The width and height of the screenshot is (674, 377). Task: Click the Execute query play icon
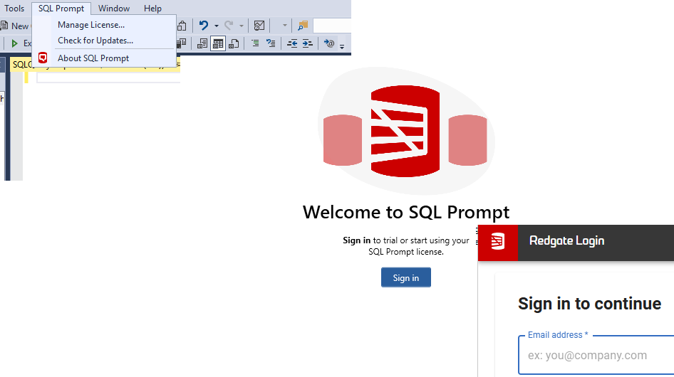point(14,43)
